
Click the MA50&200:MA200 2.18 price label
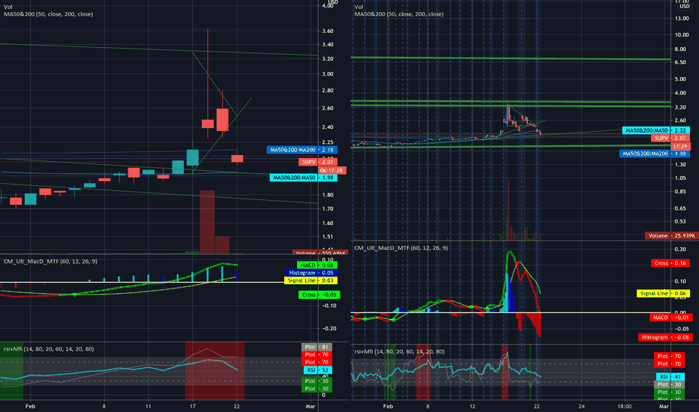pos(302,150)
